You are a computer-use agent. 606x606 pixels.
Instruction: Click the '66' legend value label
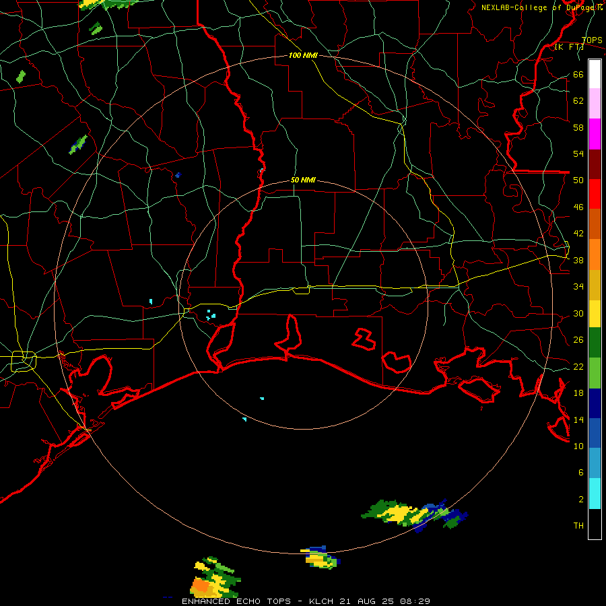(x=578, y=75)
